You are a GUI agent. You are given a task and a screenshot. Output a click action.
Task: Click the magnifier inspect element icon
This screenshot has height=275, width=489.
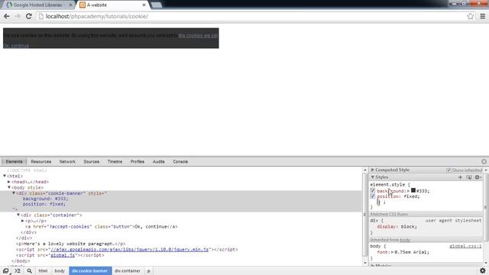click(x=29, y=271)
